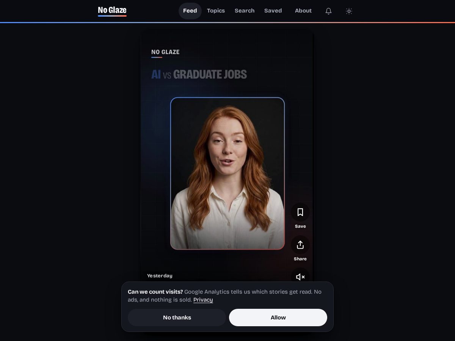
Task: Click the 'NO GLAZE' label on the card
Action: 165,52
